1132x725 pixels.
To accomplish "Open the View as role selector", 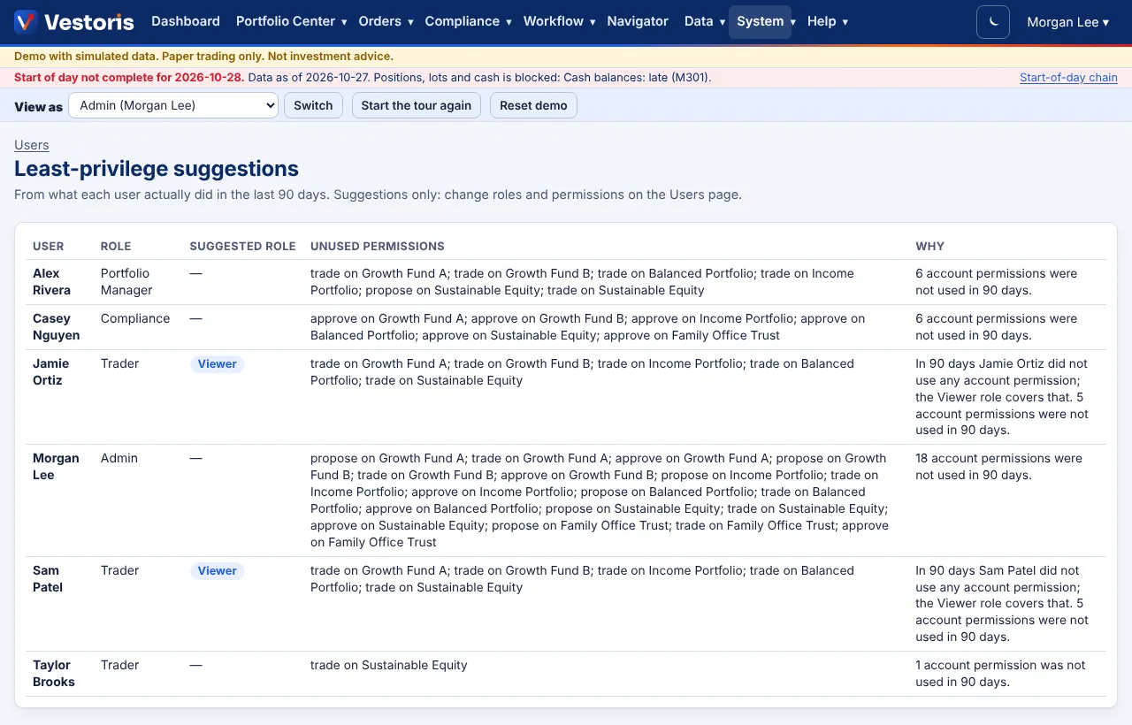I will click(173, 105).
